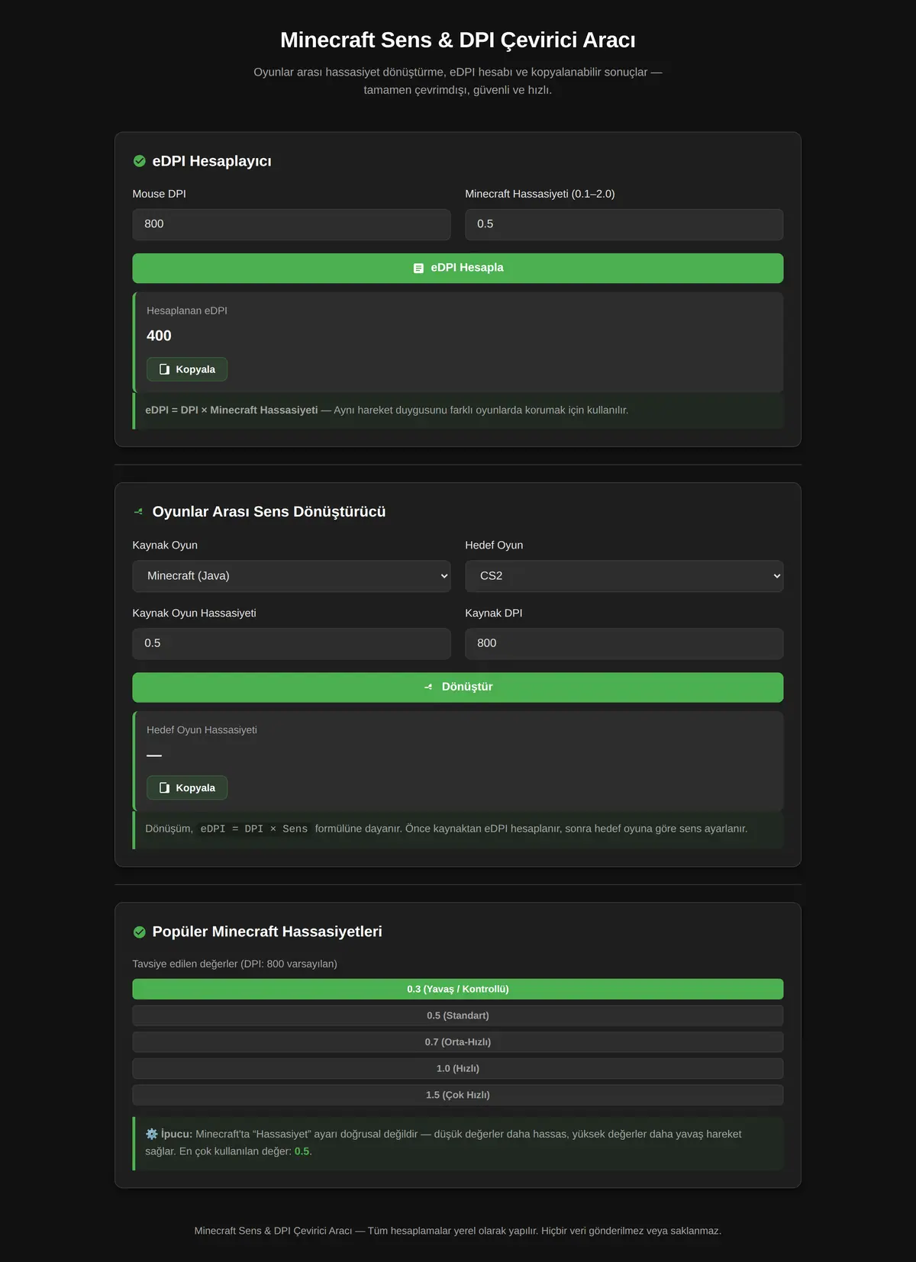Click the eDPI Hesapla button
The width and height of the screenshot is (916, 1262).
pyautogui.click(x=458, y=268)
